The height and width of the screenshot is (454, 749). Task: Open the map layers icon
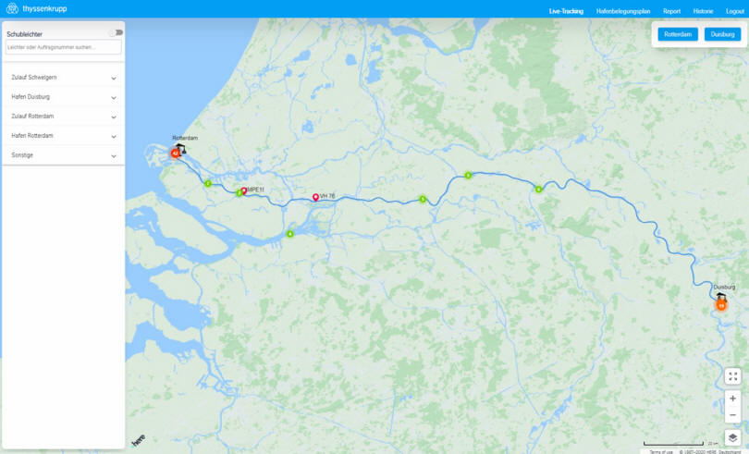[x=732, y=437]
